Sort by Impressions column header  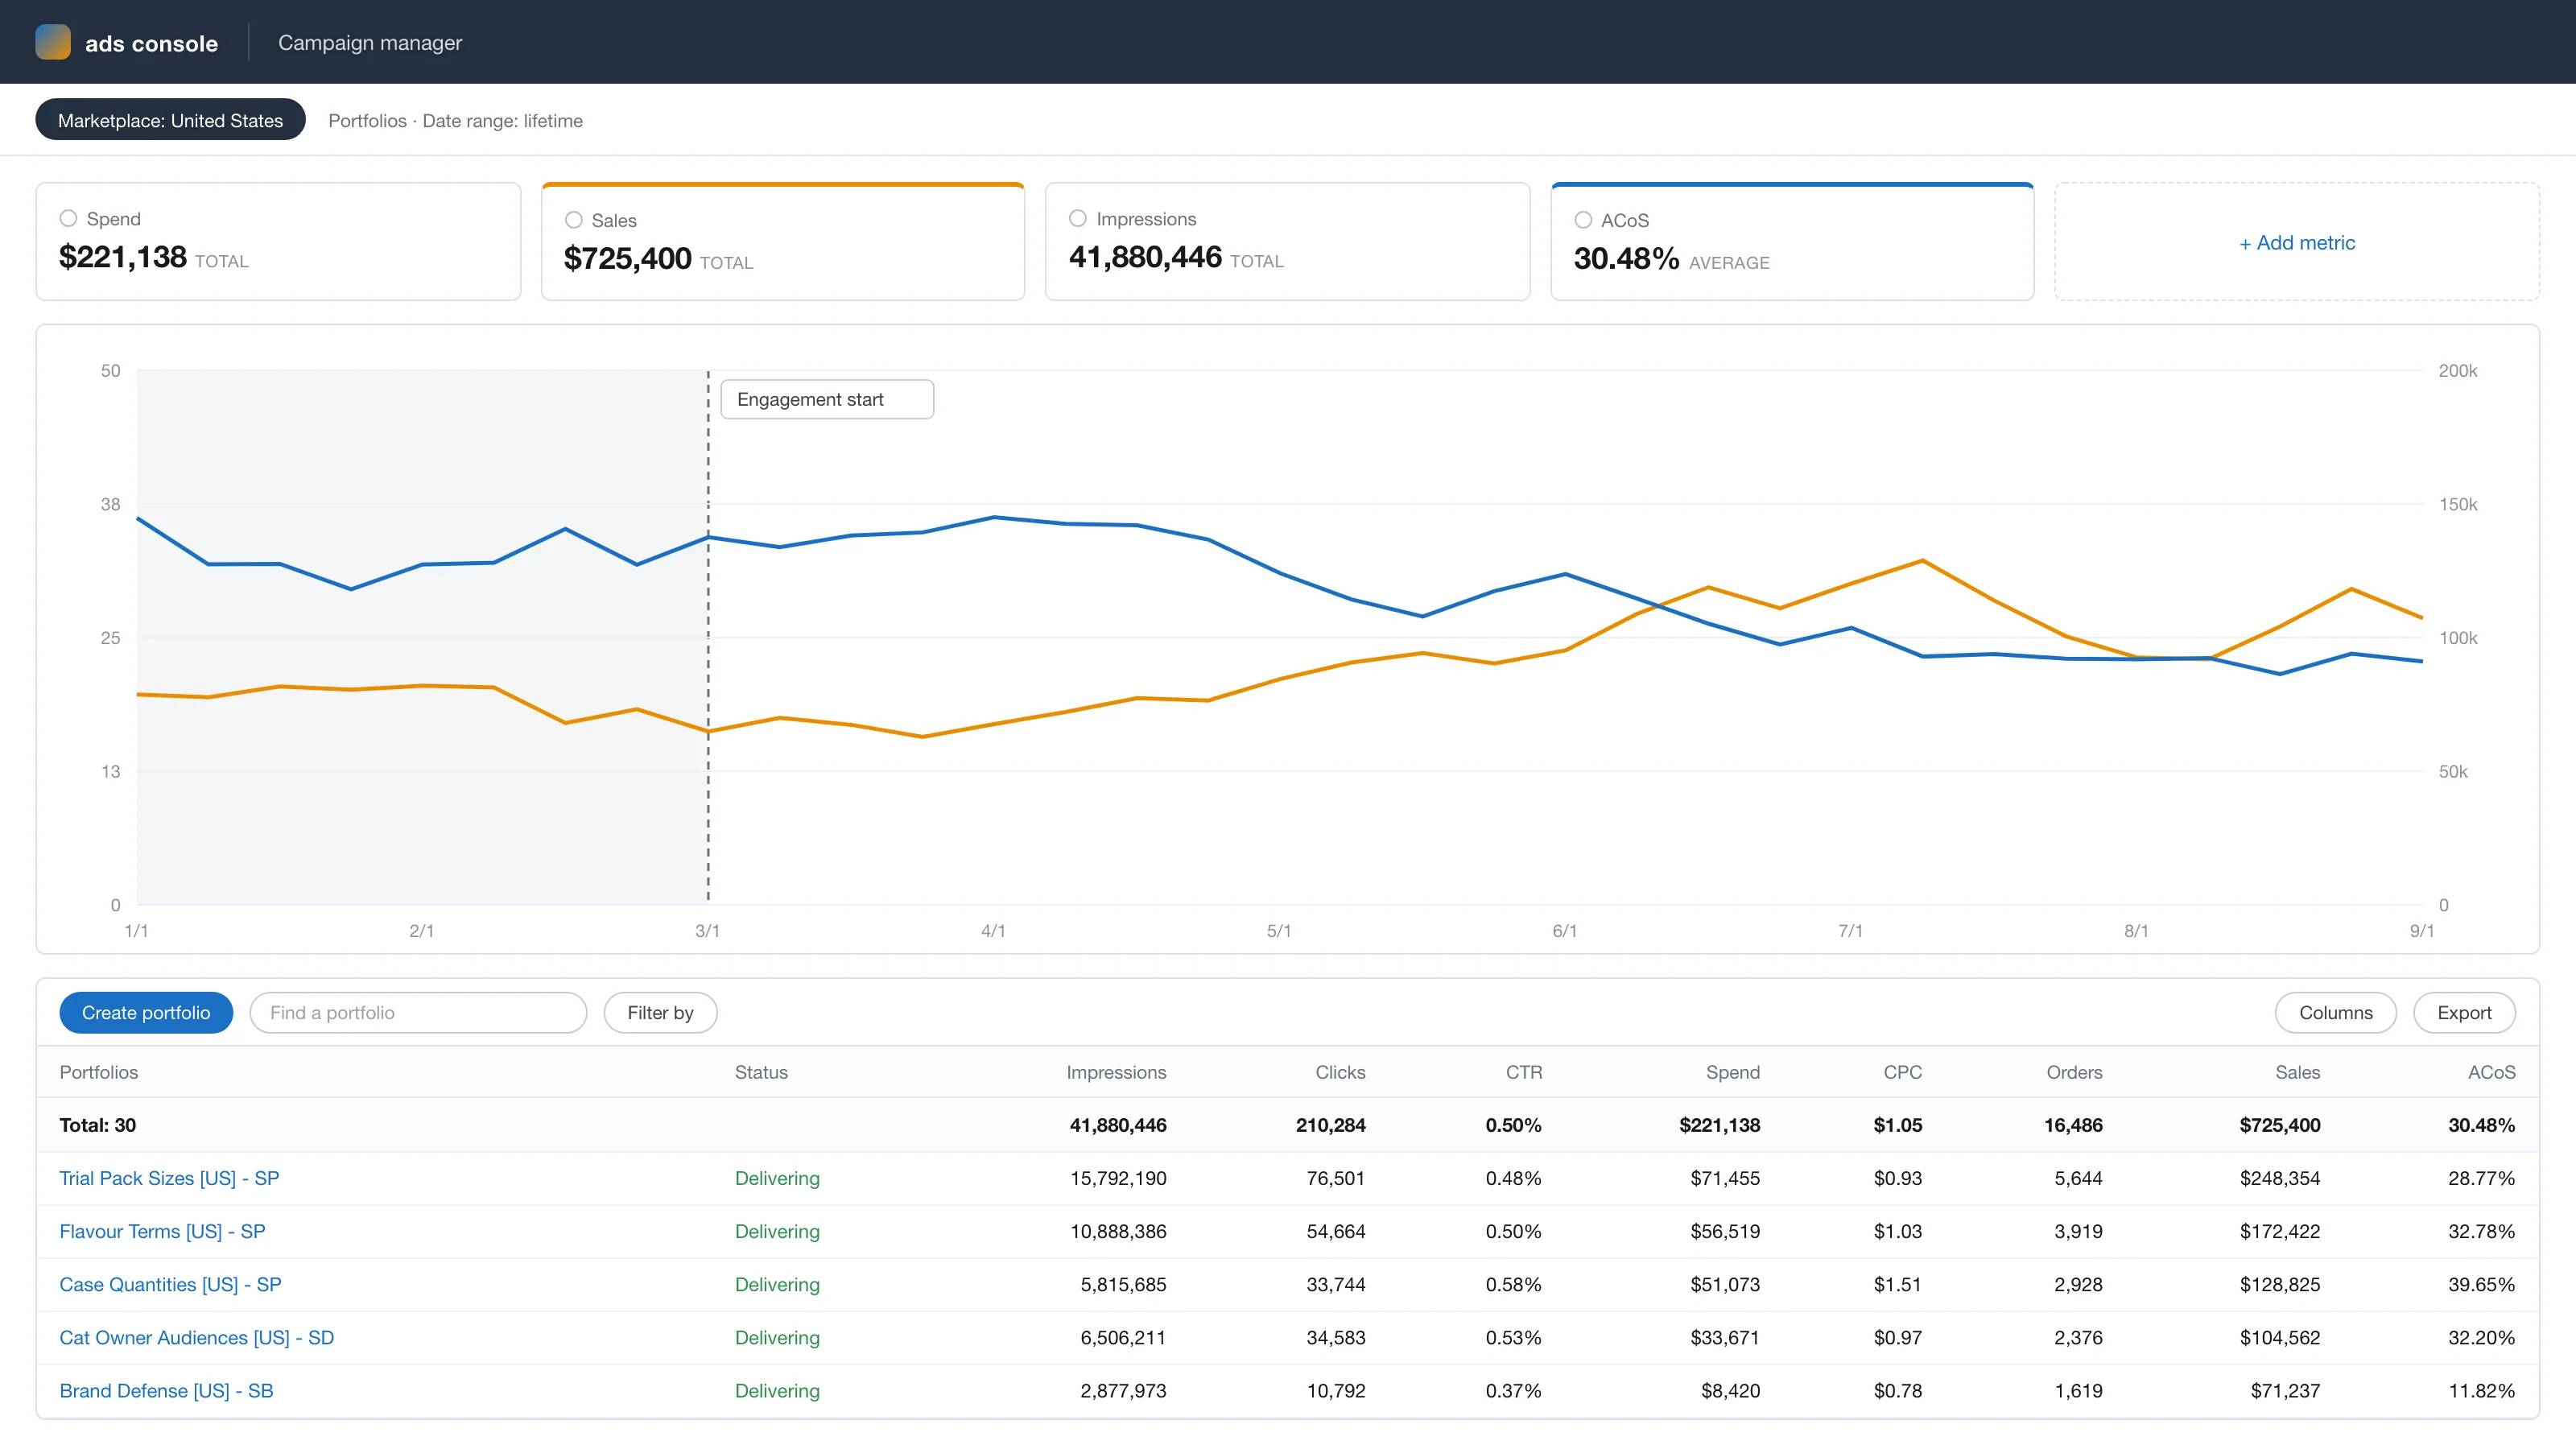(x=1116, y=1072)
